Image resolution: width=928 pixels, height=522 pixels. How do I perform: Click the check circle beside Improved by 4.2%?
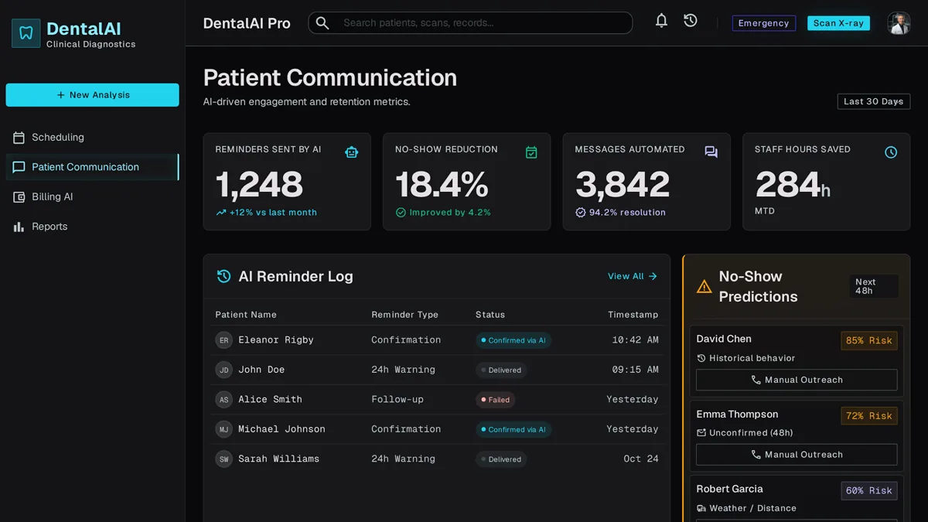click(x=401, y=213)
